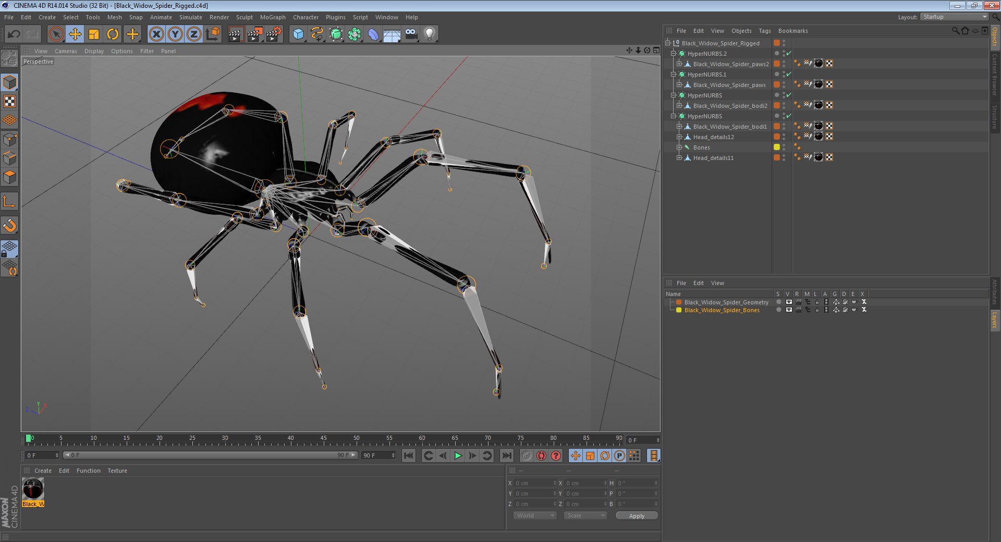Collapse the HyperNURBS.2 tree node

pos(674,54)
